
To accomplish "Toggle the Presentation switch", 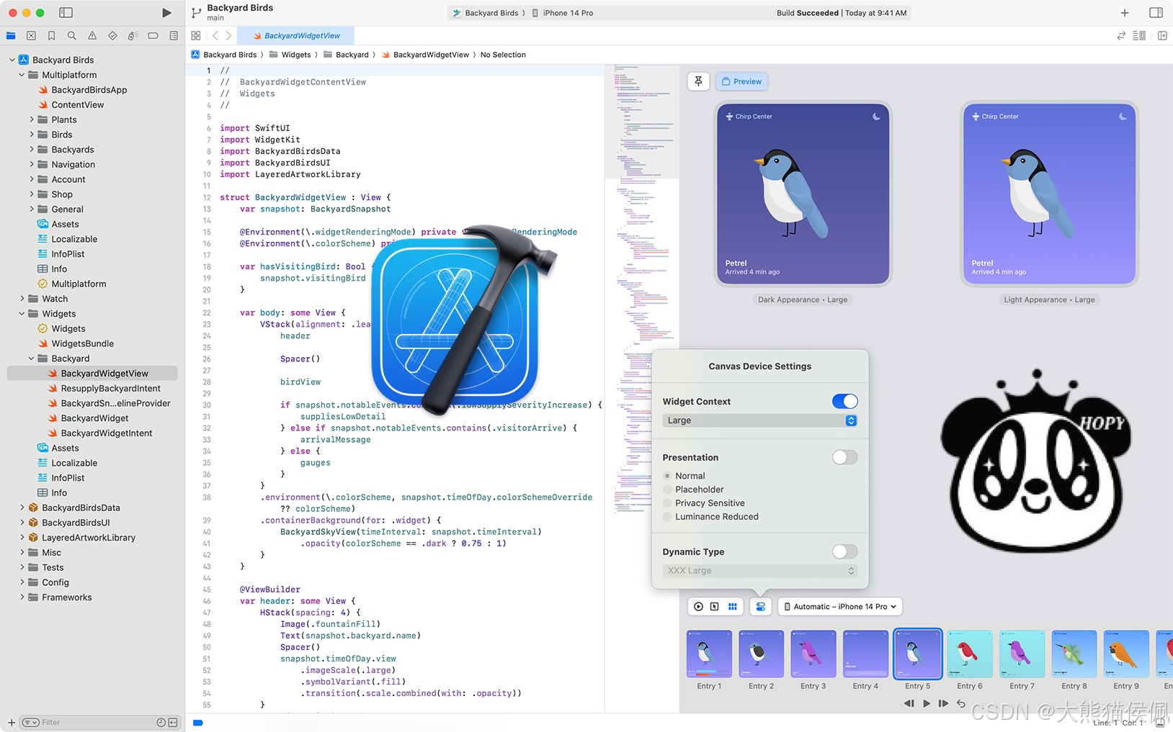I will pos(844,457).
